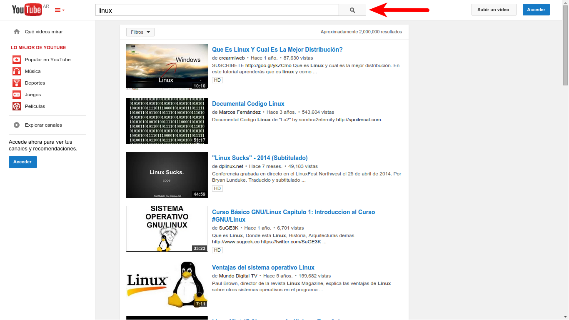
Task: Select the home icon beside Qué videos mirar
Action: pyautogui.click(x=17, y=32)
